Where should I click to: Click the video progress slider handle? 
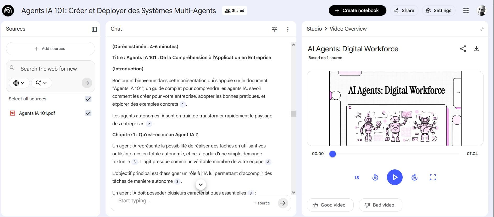click(332, 154)
